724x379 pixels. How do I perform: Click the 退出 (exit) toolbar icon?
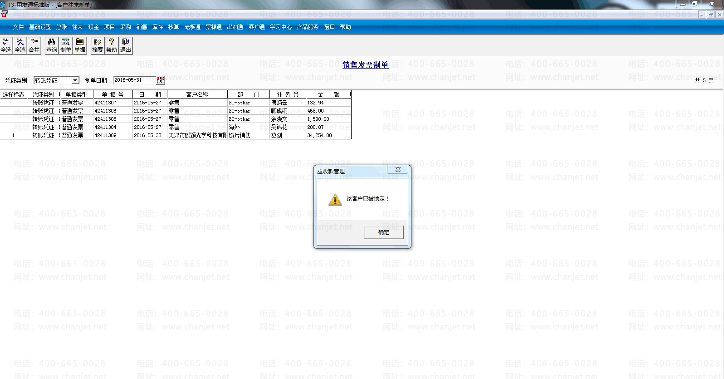pyautogui.click(x=126, y=45)
